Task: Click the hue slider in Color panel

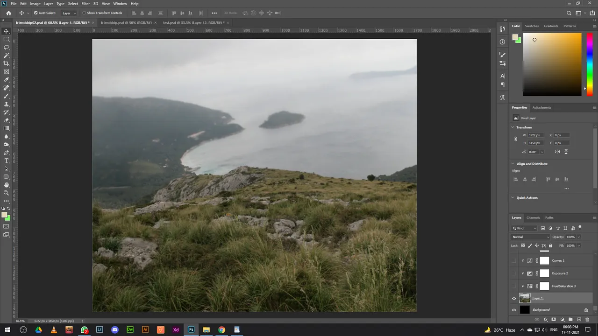Action: pos(590,64)
